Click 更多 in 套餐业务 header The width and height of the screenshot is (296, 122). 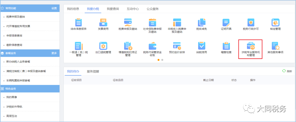[x=54, y=53]
